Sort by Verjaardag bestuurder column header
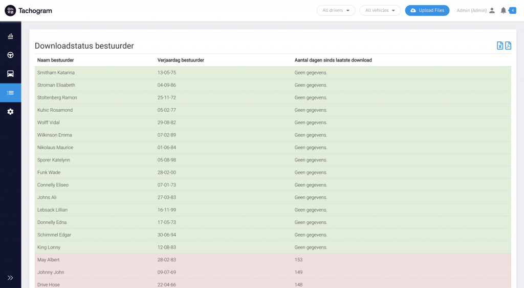 point(181,60)
